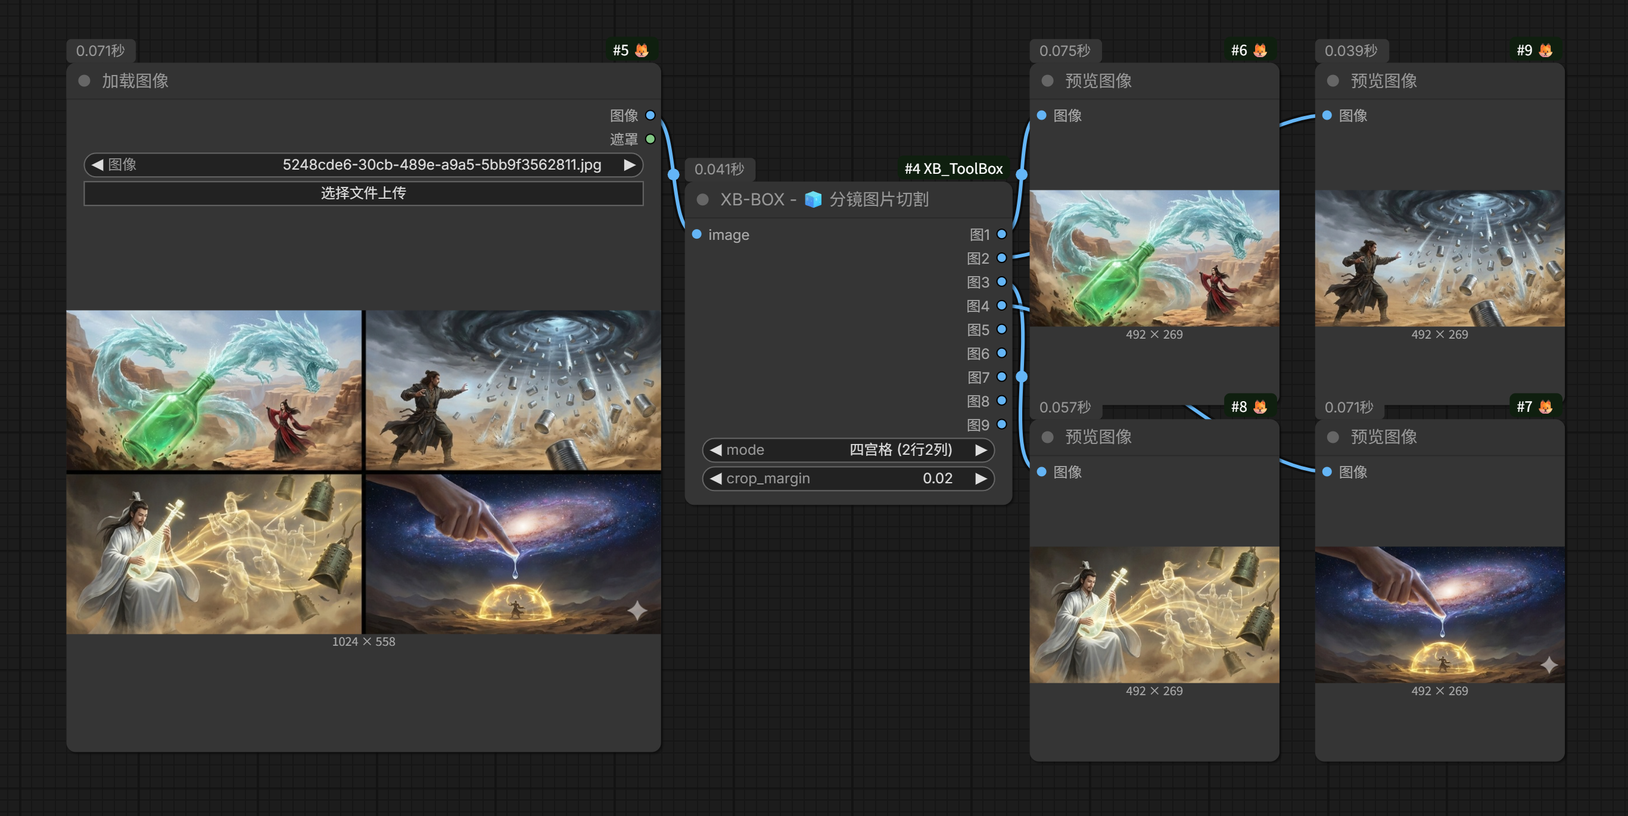
Task: Click the fox badge on node #7
Action: pyautogui.click(x=1545, y=407)
